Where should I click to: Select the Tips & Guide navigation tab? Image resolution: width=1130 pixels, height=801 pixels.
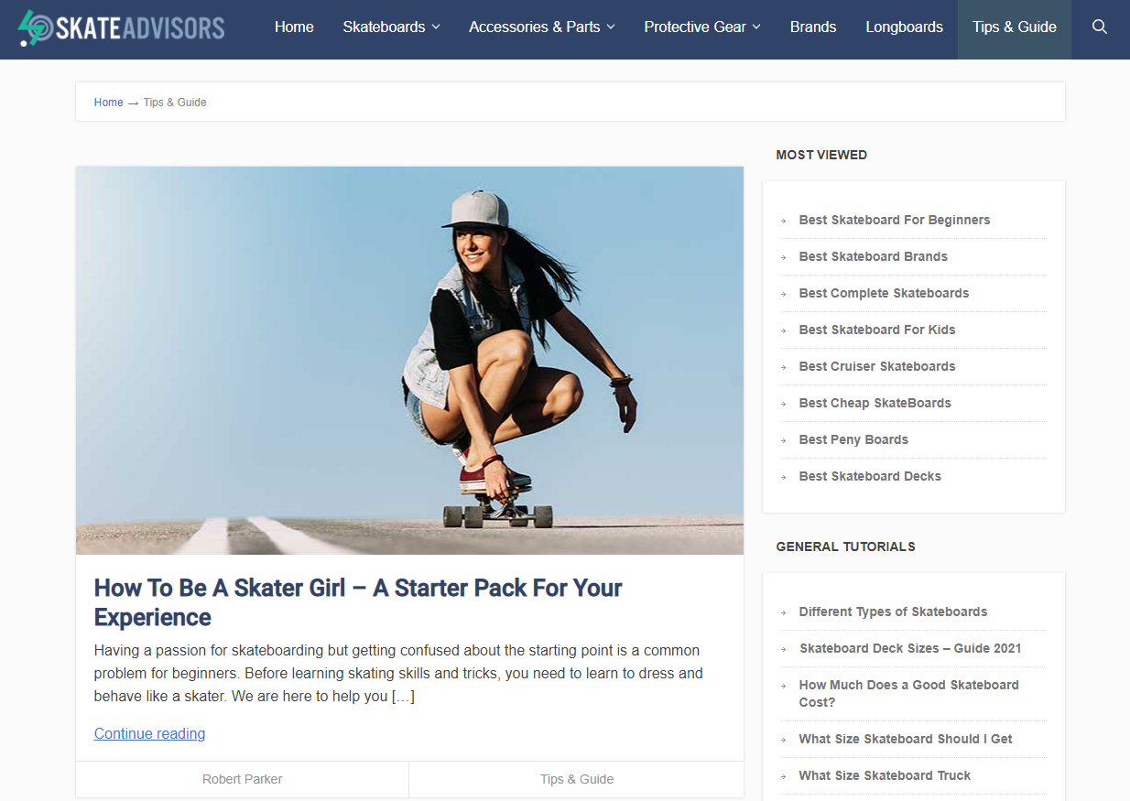(x=1015, y=27)
